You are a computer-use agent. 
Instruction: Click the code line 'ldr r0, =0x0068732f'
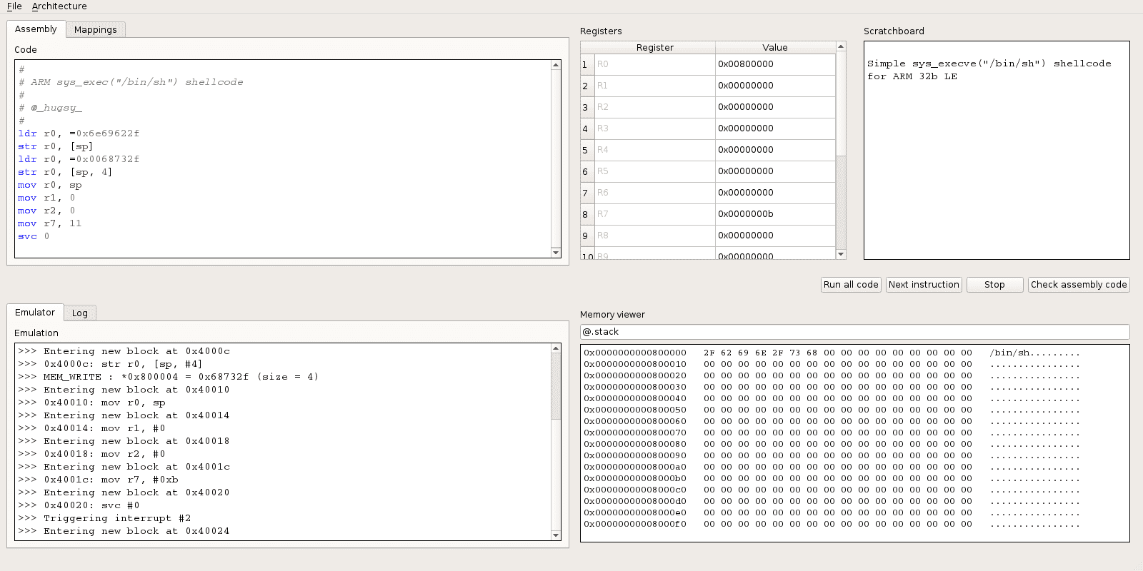point(79,159)
